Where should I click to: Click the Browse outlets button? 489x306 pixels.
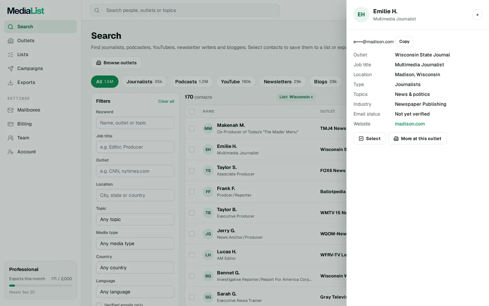pyautogui.click(x=116, y=63)
